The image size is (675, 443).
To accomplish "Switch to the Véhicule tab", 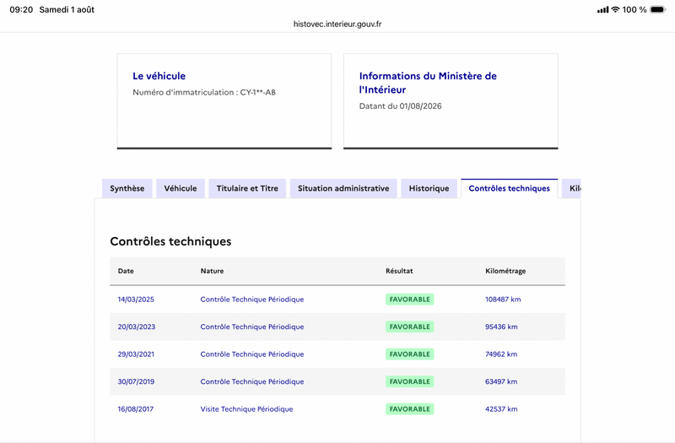I will (181, 188).
